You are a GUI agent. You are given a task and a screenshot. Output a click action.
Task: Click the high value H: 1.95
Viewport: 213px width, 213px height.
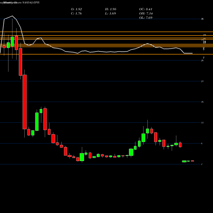(111, 9)
